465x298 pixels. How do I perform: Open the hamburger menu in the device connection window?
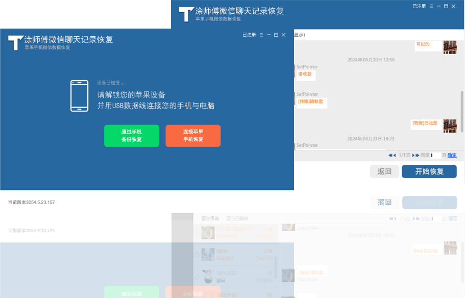pyautogui.click(x=261, y=35)
